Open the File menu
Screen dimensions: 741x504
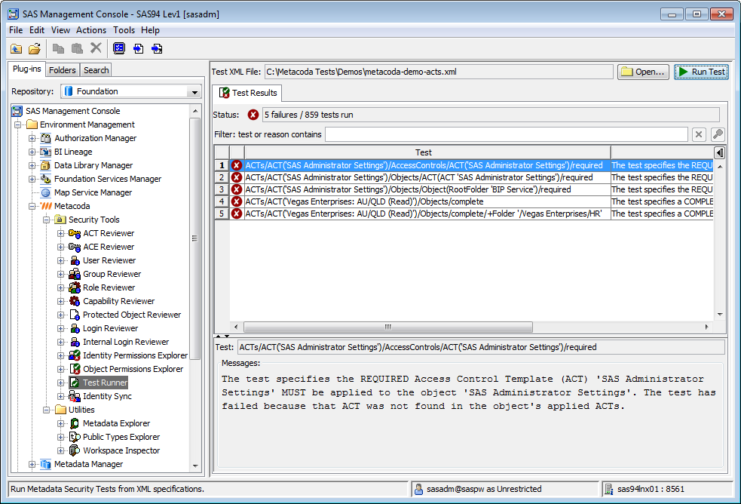point(16,30)
